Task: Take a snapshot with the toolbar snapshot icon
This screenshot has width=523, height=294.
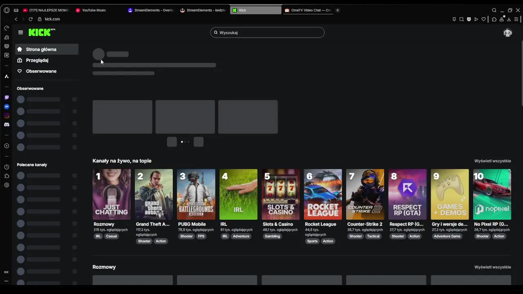Action: pos(461,19)
